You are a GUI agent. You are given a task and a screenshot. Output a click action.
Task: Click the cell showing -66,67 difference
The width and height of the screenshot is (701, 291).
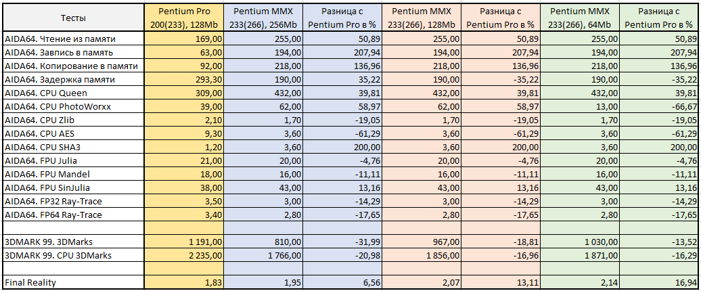coord(660,106)
